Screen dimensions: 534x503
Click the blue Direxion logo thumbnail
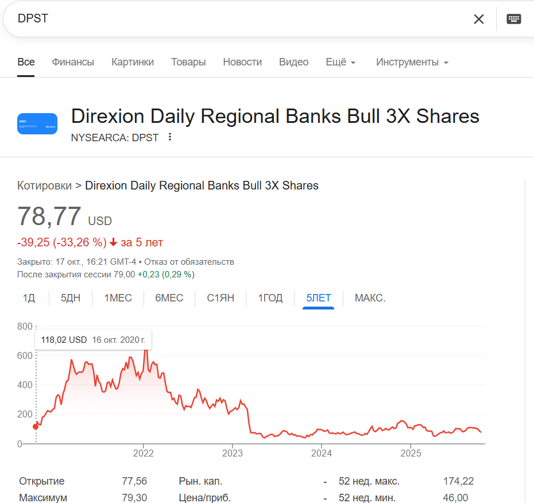pos(37,123)
